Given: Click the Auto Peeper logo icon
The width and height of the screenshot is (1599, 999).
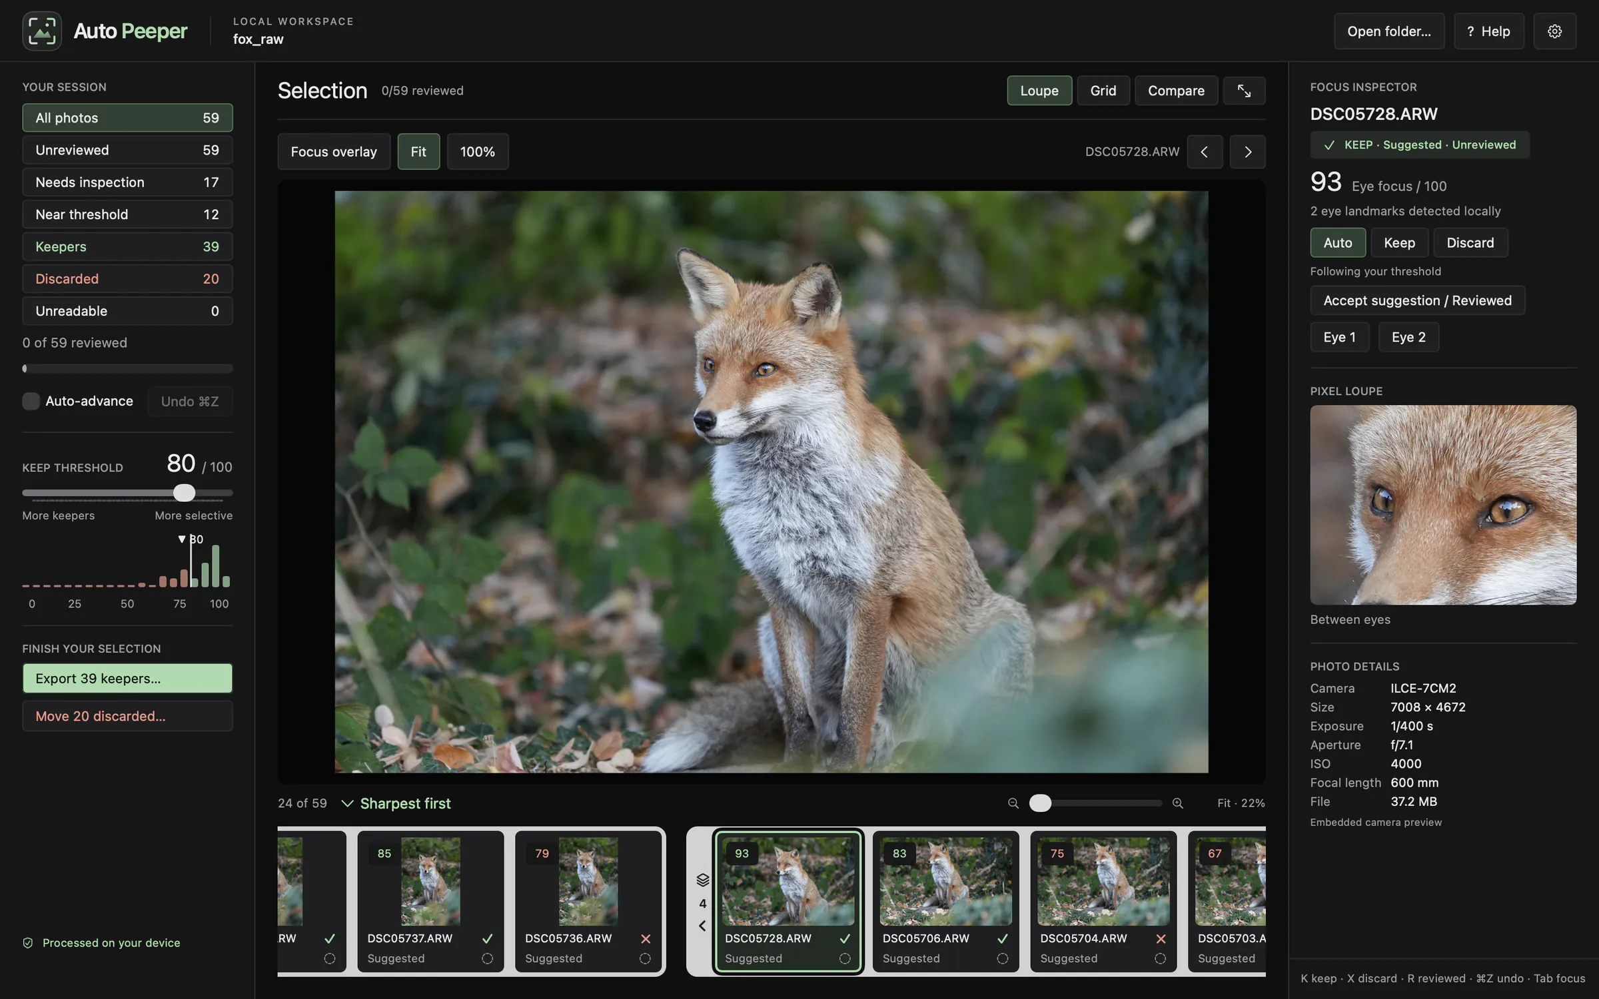Looking at the screenshot, I should click(42, 31).
